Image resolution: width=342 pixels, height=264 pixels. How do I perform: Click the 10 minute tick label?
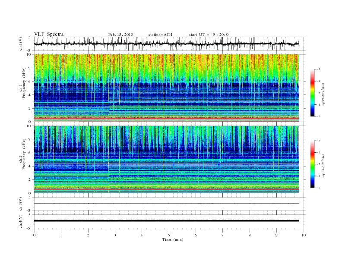click(x=304, y=235)
